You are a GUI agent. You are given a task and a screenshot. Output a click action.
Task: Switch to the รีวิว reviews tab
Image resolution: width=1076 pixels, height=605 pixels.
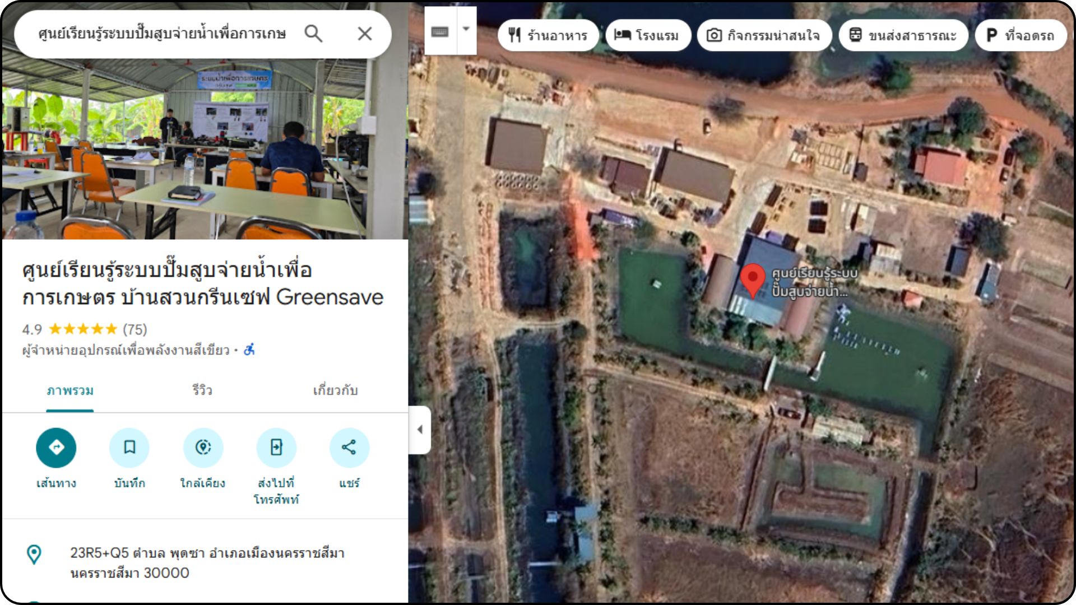(202, 390)
